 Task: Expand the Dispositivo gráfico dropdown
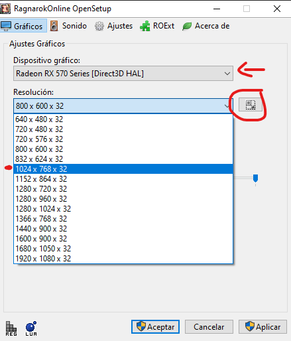pyautogui.click(x=123, y=74)
